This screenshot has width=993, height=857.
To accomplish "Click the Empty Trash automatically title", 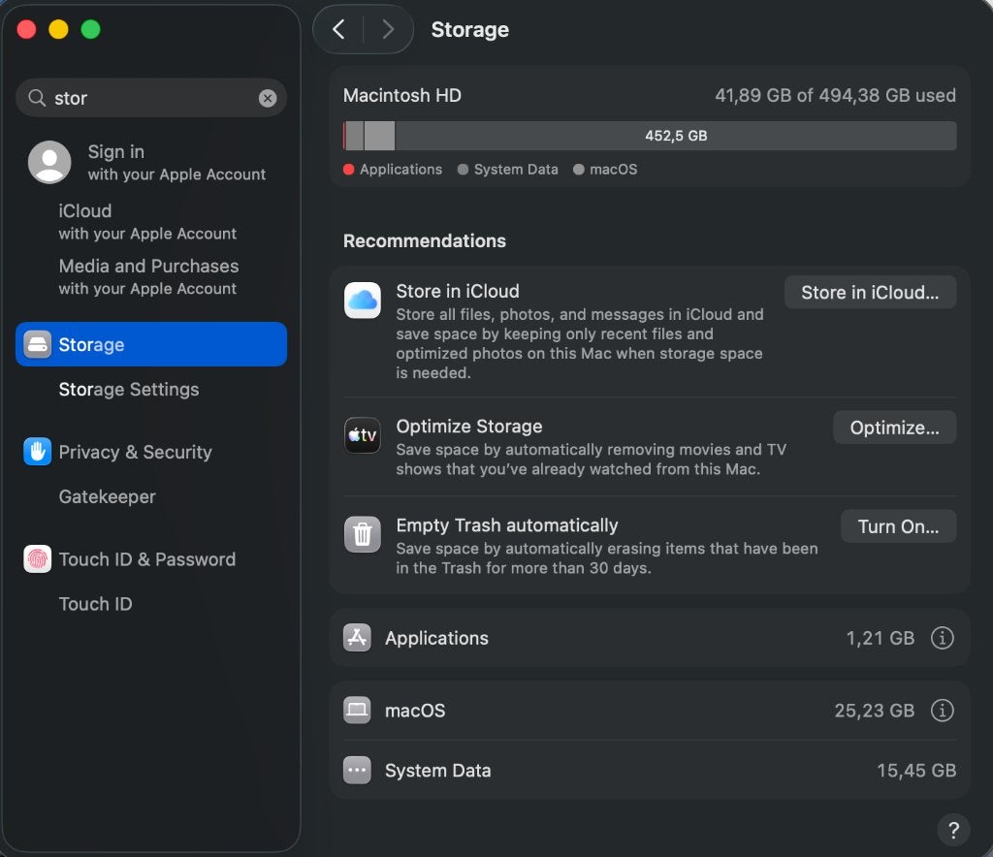I will pyautogui.click(x=507, y=525).
